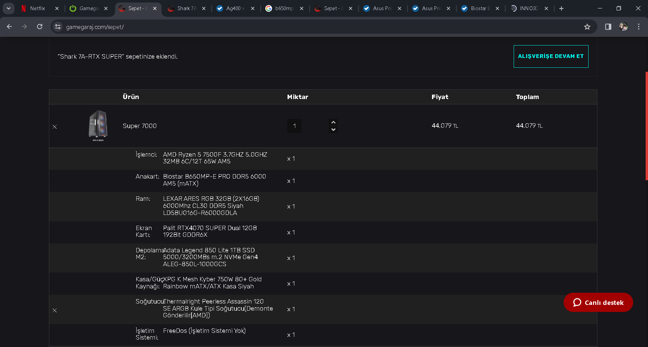Click the Ekran Kartı label
Image resolution: width=648 pixels, height=347 pixels.
tap(144, 231)
